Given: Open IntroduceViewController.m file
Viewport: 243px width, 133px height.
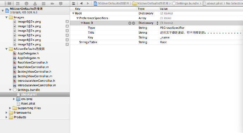Looking at the screenshot, I should 37,85.
